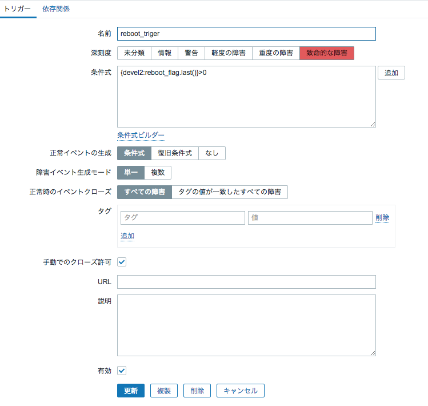The image size is (428, 406).
Task: Select タグの値が一致したすべての障害 option
Action: tap(230, 192)
